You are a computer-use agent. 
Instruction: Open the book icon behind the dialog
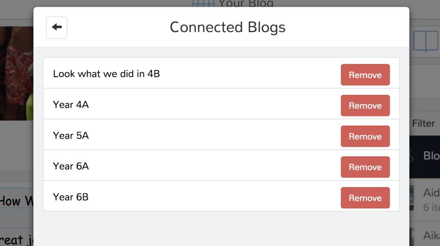(425, 41)
